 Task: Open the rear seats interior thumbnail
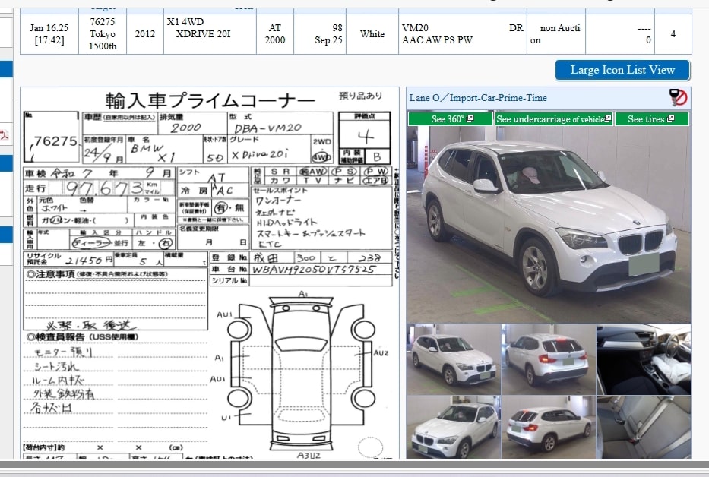pos(644,426)
